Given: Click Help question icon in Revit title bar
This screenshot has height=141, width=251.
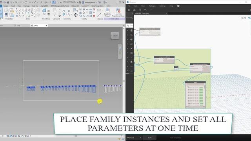Looking at the screenshot, I should tap(104, 2).
